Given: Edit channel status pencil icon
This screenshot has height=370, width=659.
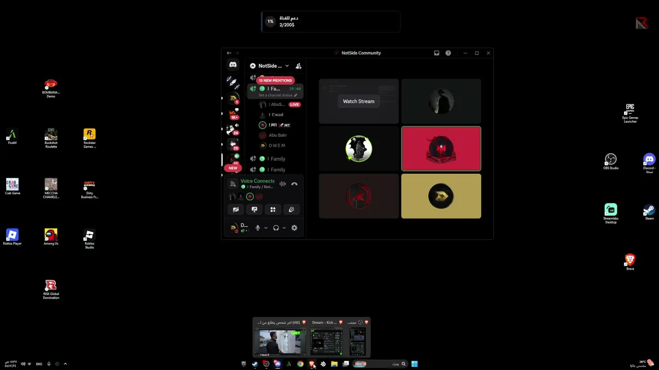Looking at the screenshot, I should pos(296,96).
